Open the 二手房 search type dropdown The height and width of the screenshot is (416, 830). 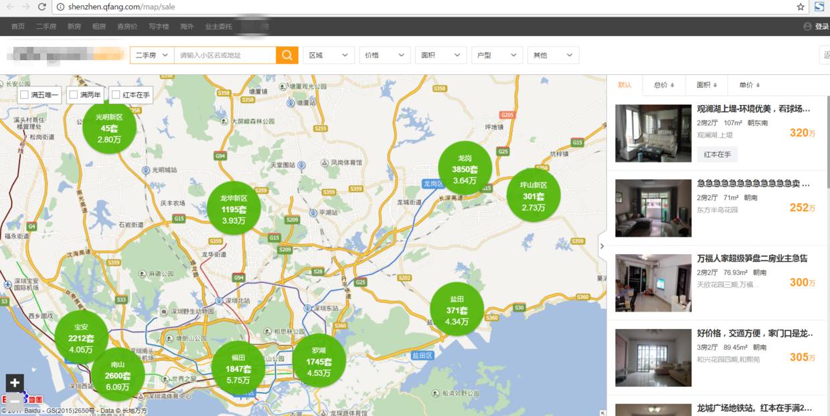point(152,55)
